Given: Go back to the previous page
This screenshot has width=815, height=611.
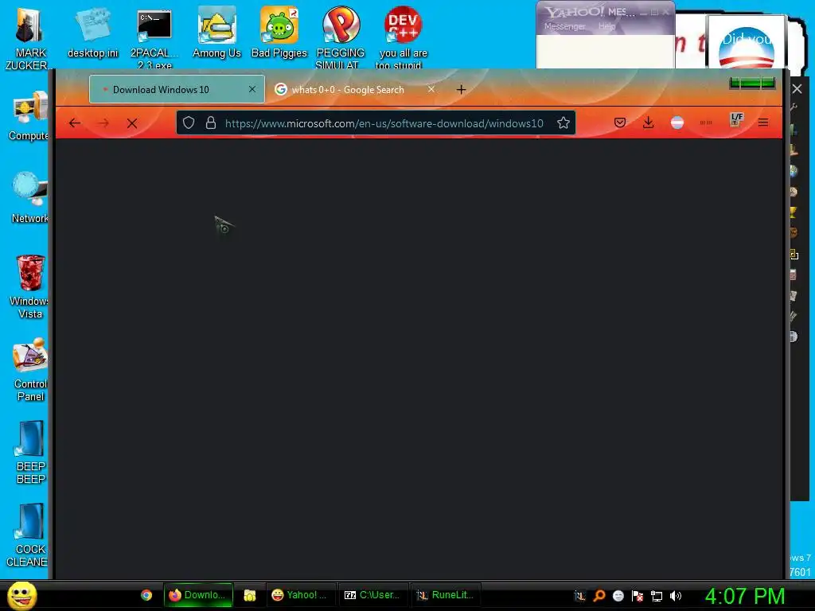Looking at the screenshot, I should tap(75, 123).
